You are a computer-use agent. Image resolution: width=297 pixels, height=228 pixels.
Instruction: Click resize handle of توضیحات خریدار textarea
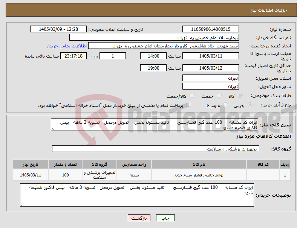click(x=22, y=204)
